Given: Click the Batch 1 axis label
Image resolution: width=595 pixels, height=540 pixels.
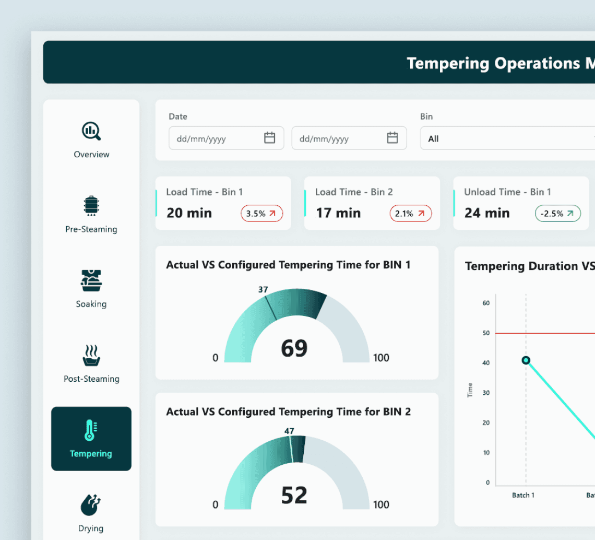Looking at the screenshot, I should tap(523, 495).
